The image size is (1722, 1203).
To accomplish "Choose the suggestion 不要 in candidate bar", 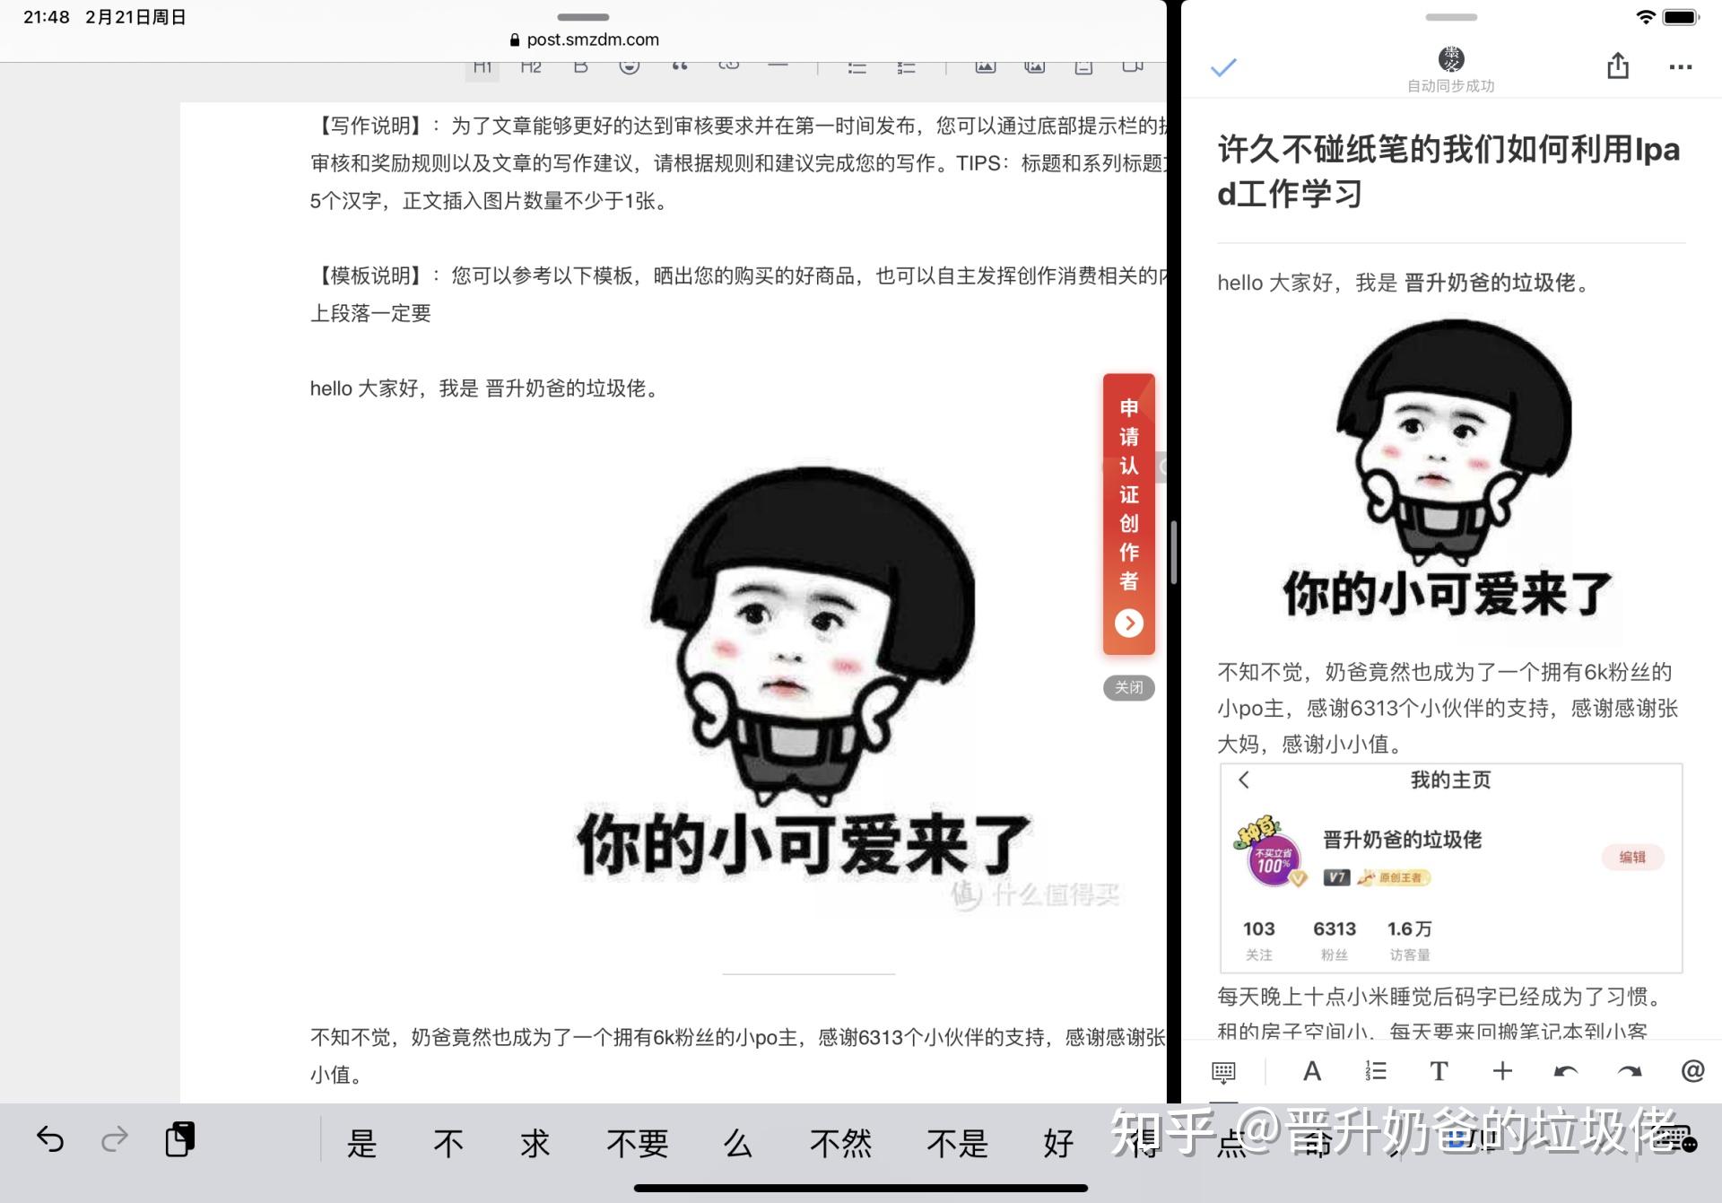I will coord(638,1144).
